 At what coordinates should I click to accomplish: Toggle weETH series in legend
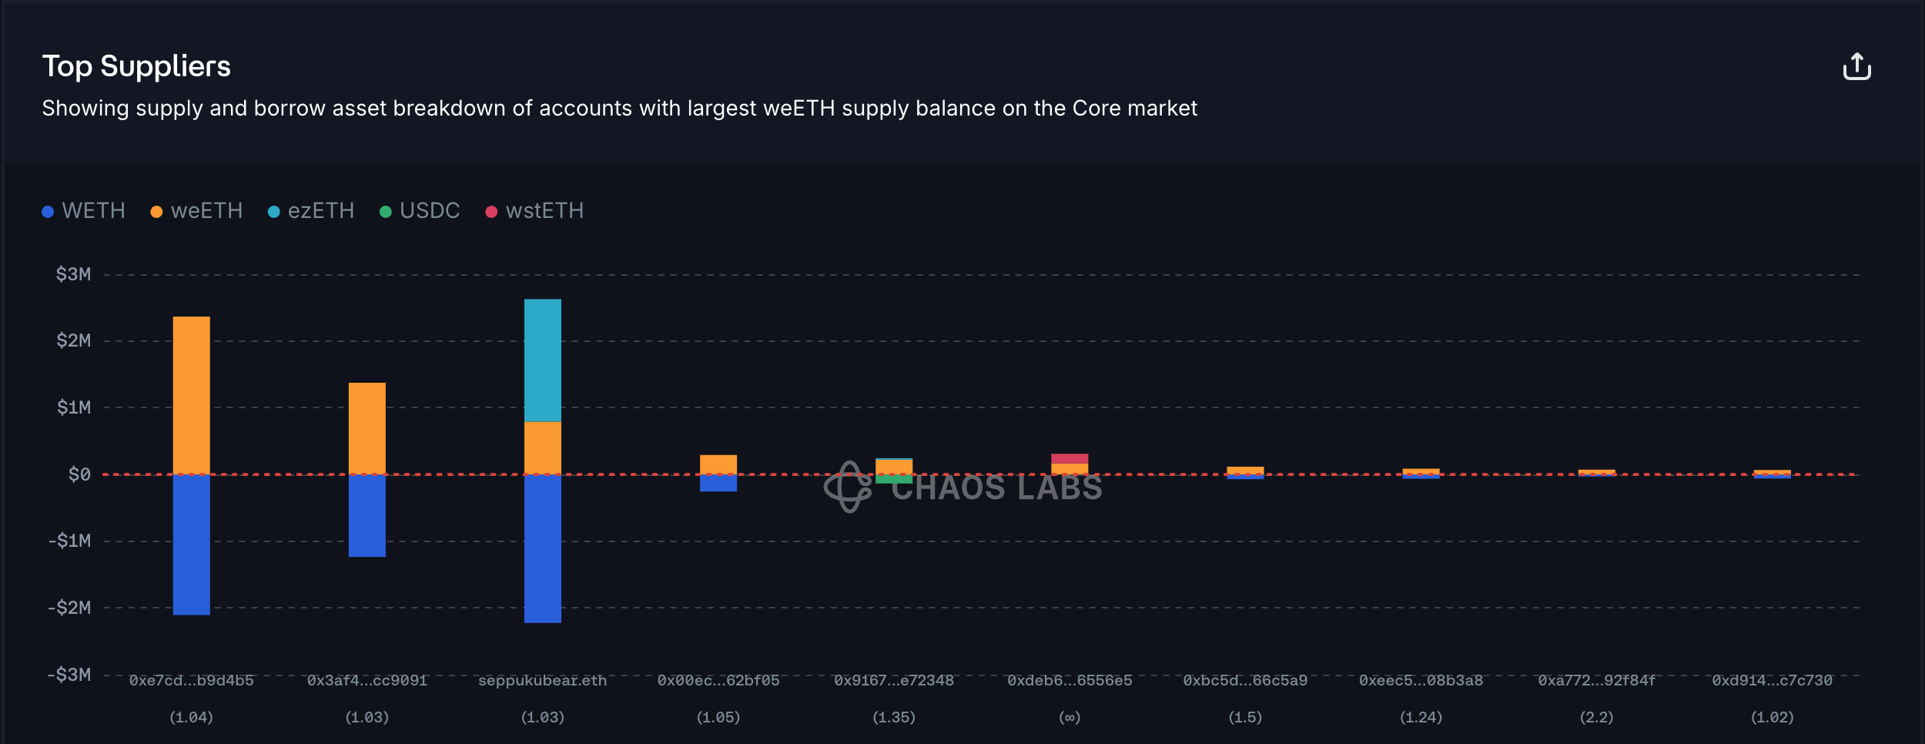click(x=206, y=211)
